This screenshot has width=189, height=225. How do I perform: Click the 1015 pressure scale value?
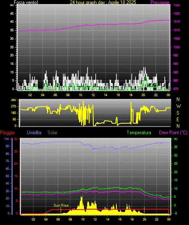click(177, 21)
